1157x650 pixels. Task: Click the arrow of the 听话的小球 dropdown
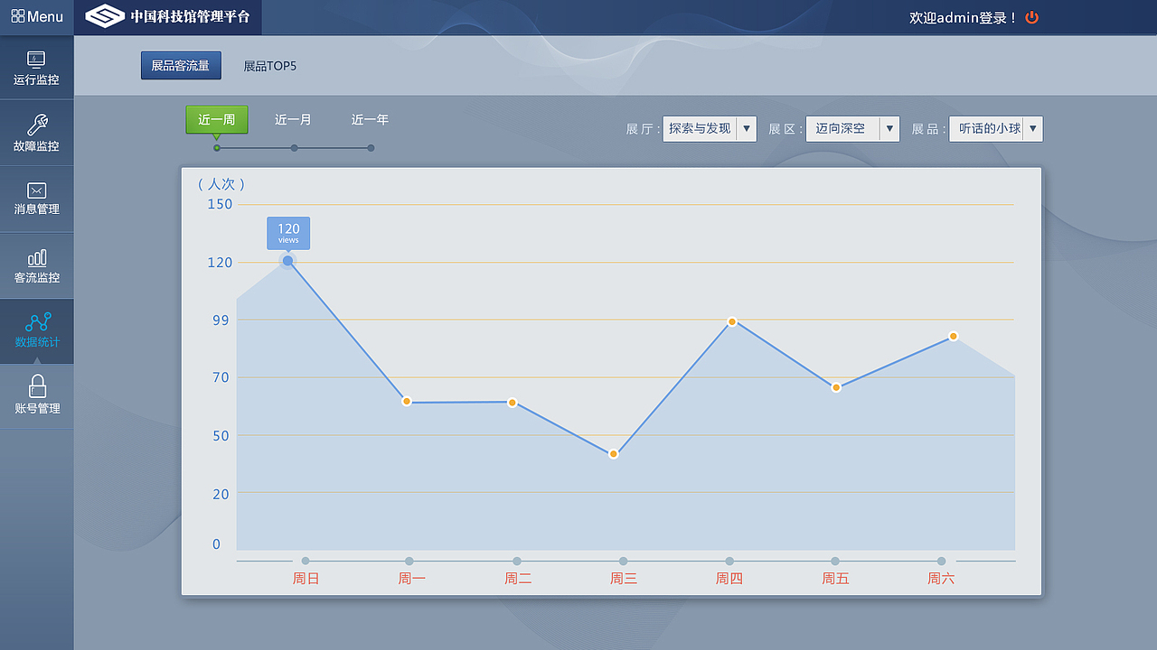1032,128
